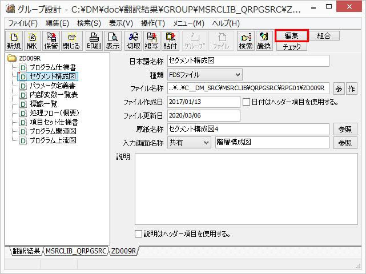Screen dimensions: 366x274
Task: Click the document icon beside プログラム仕様書
Action: (x=23, y=67)
